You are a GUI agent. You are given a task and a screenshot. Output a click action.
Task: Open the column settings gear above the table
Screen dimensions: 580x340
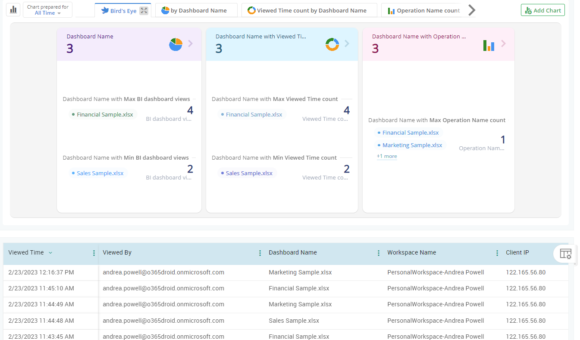(565, 254)
